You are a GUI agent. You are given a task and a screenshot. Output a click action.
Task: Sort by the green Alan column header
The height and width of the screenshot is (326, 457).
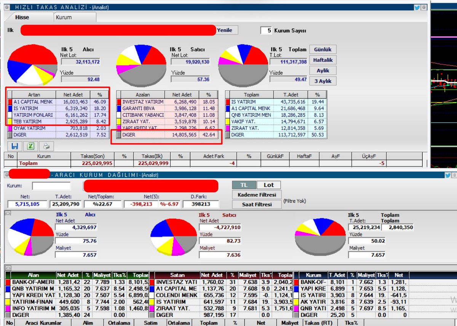[x=33, y=275]
